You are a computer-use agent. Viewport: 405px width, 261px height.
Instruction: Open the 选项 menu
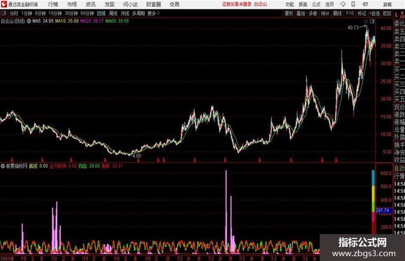(329, 4)
